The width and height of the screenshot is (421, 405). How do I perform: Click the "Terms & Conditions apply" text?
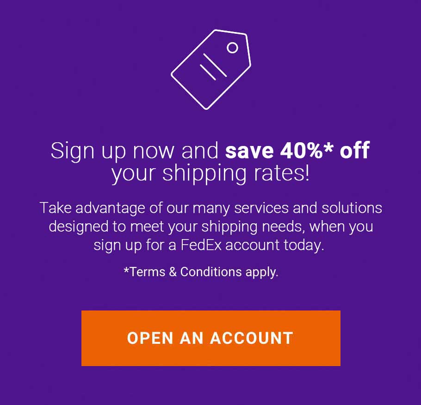[201, 272]
